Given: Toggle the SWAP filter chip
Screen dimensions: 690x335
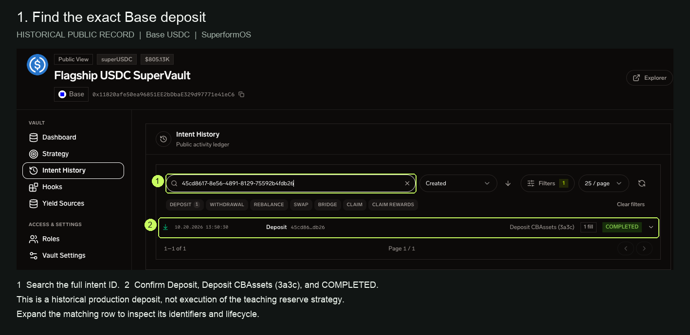Looking at the screenshot, I should coord(301,205).
